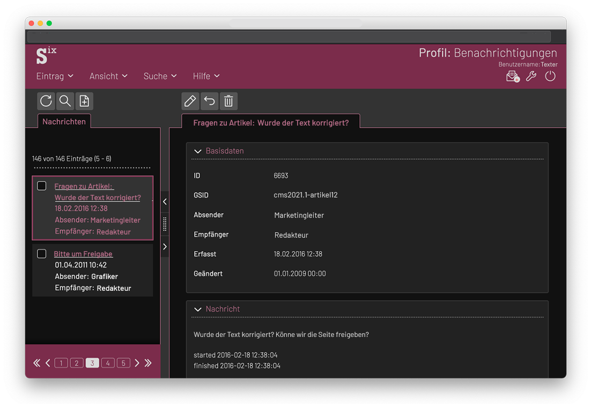The width and height of the screenshot is (591, 411).
Task: Click the Erfasst date 18.02.2016 12:38 in details
Action: [x=298, y=254]
